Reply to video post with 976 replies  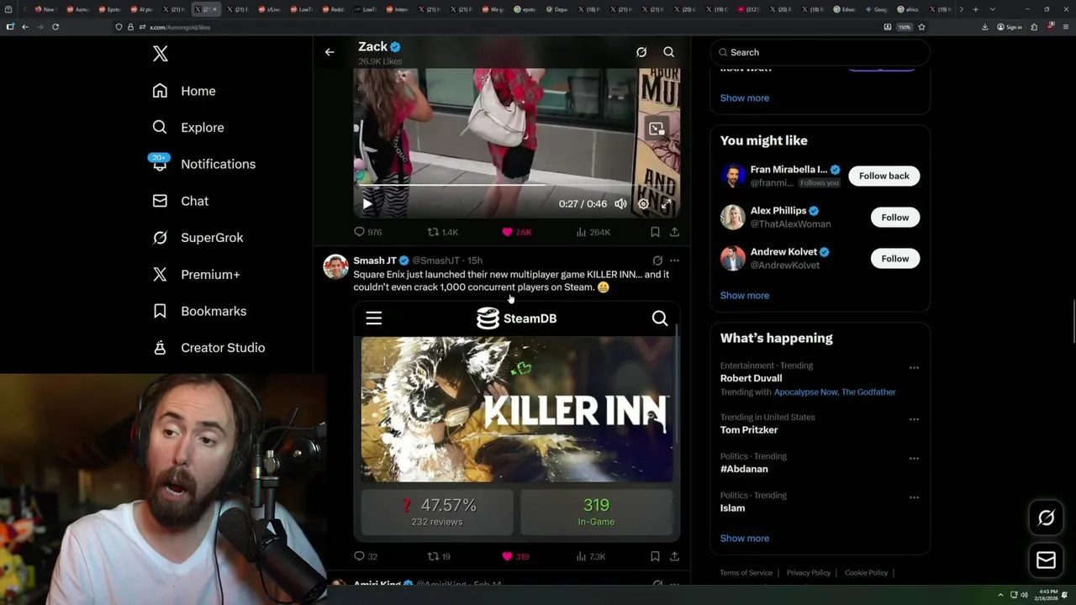pyautogui.click(x=367, y=232)
